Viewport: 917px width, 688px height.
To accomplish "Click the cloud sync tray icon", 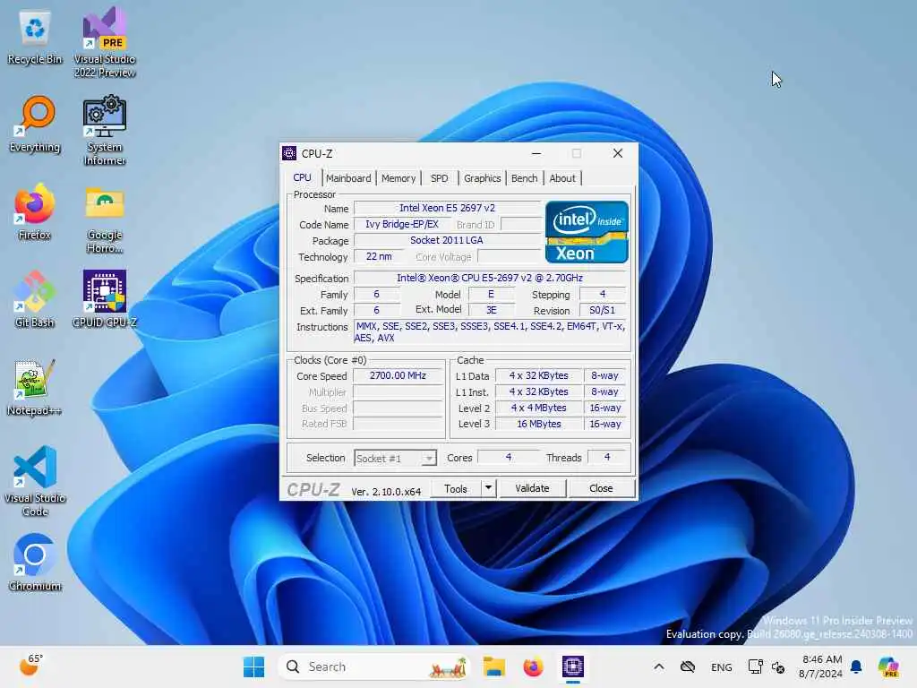I will (x=688, y=666).
